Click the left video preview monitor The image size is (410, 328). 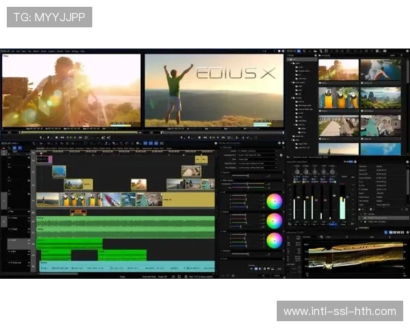[71, 89]
